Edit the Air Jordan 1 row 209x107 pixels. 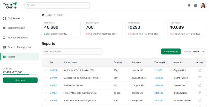pos(199,70)
